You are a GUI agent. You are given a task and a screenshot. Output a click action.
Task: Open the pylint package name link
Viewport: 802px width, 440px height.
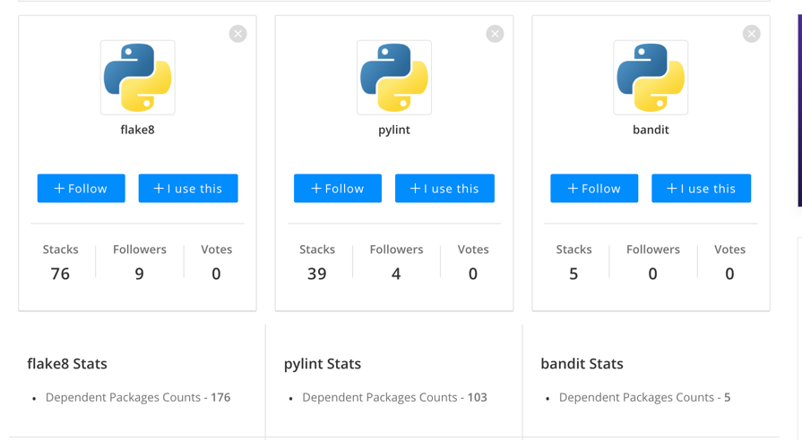[x=394, y=131]
